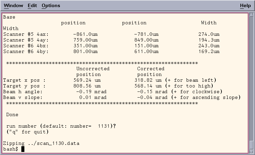The height and width of the screenshot is (155, 255).
Task: Click the Scanner #6 4by row label
Action: pos(26,52)
